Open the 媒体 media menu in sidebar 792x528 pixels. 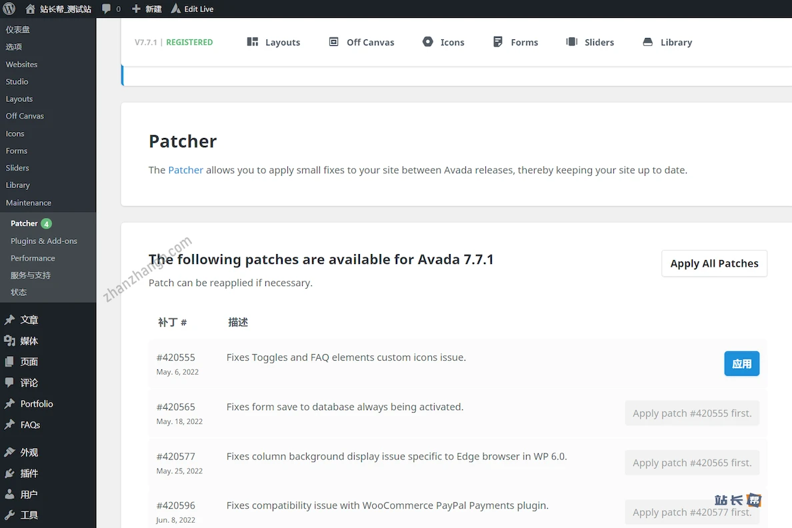click(x=29, y=341)
